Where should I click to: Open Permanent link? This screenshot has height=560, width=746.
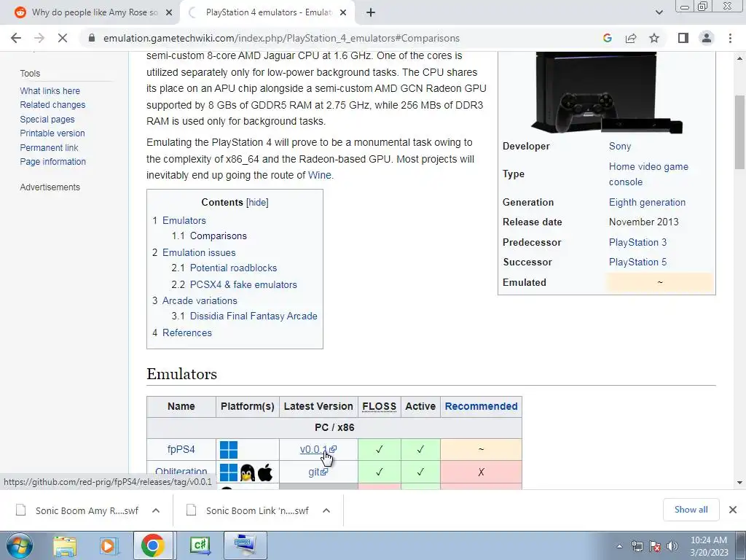pos(49,148)
